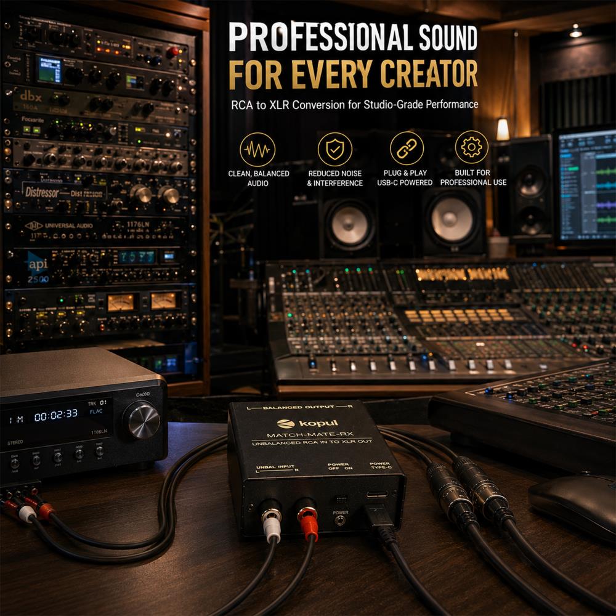This screenshot has height=616, width=616.
Task: Click the "UNBAL INPUT" label on the converter
Action: 275,467
